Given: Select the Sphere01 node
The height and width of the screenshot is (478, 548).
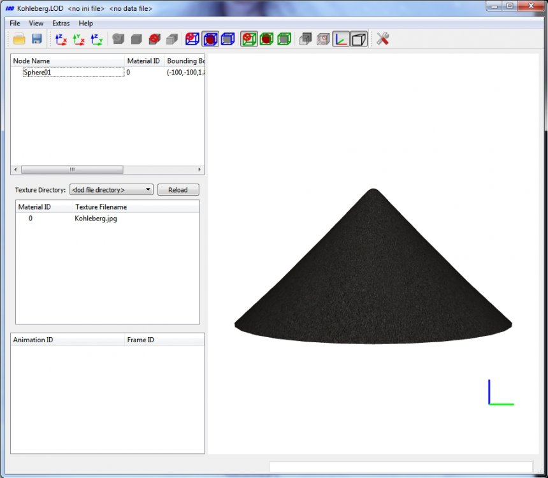Looking at the screenshot, I should (37, 73).
